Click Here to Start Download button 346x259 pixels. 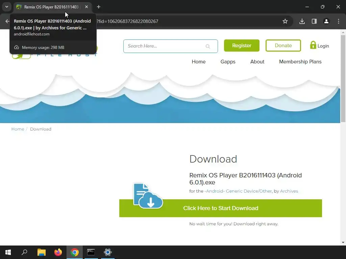click(220, 208)
